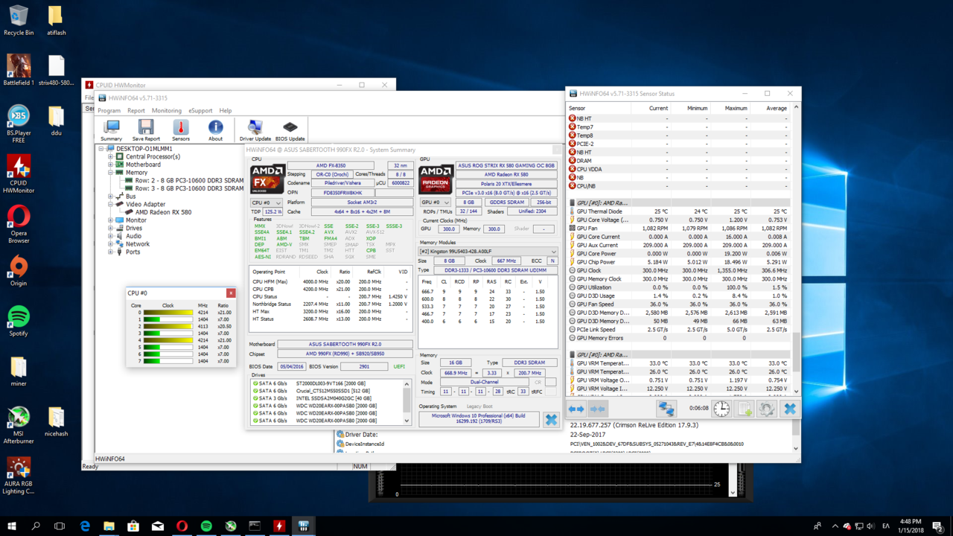Open Recycle Bin on desktop

click(19, 20)
